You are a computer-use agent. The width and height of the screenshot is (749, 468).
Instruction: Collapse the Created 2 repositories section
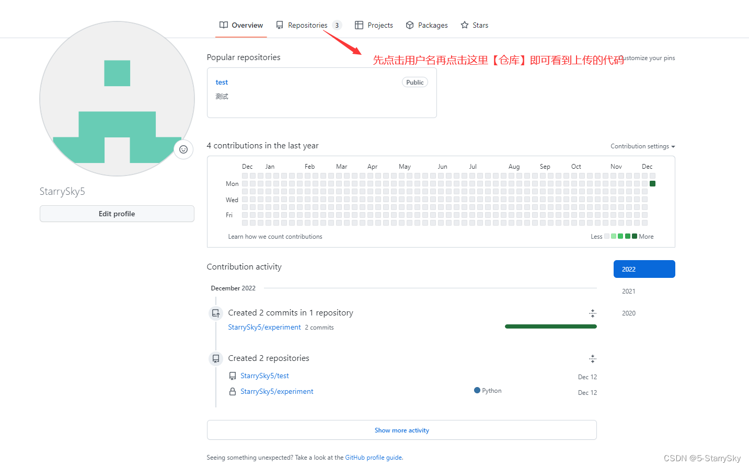click(x=593, y=359)
